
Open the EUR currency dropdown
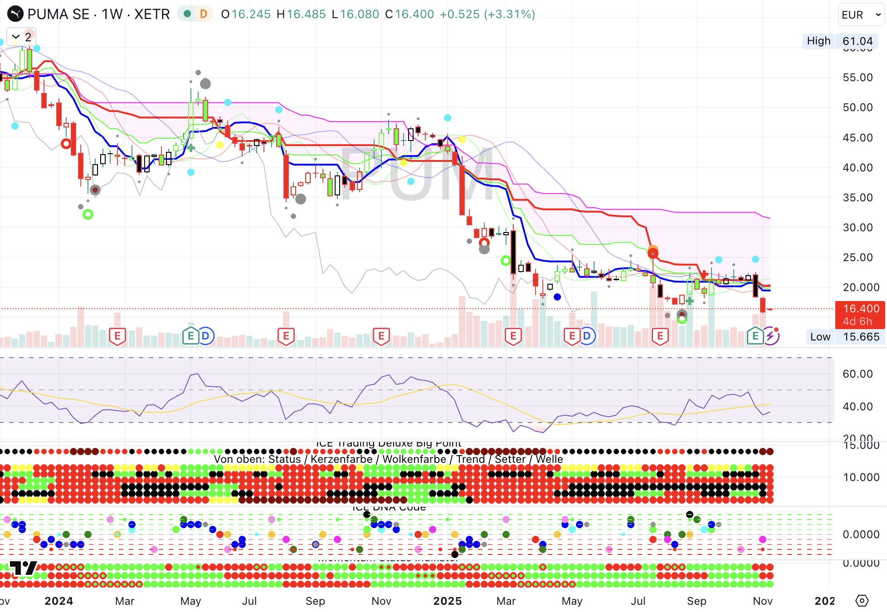tap(861, 15)
